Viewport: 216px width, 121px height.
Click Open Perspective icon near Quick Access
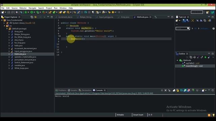207,12
